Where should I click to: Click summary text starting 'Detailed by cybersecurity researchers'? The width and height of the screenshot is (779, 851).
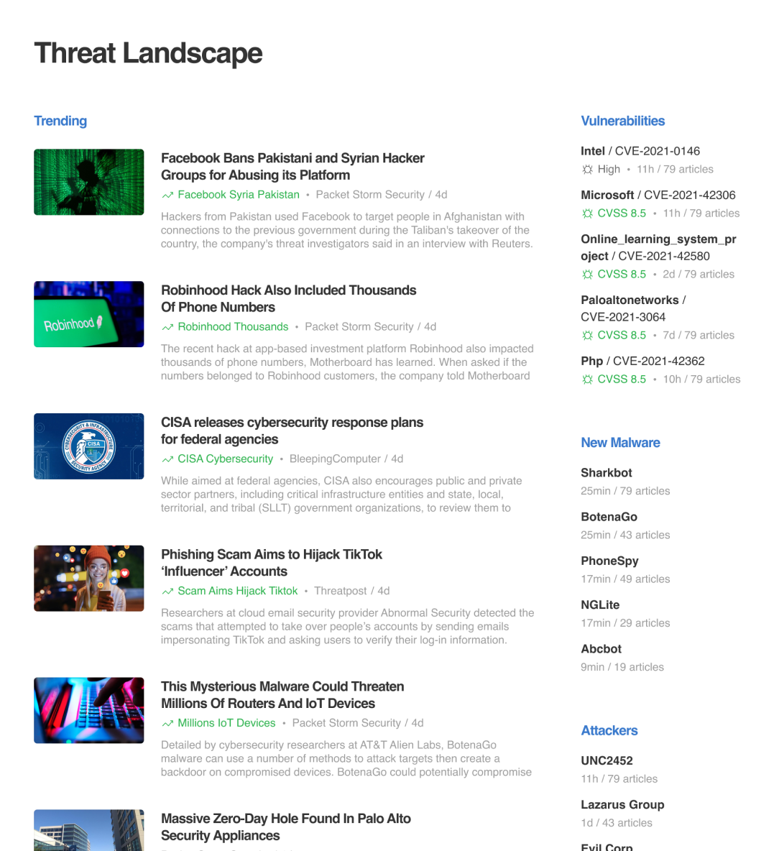pyautogui.click(x=346, y=759)
